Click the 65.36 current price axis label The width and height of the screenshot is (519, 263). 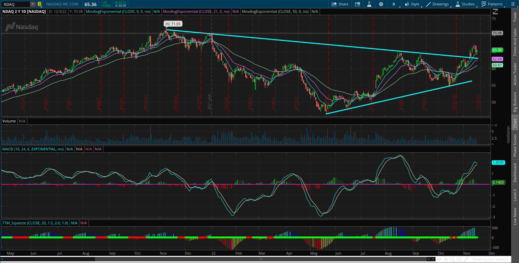point(497,50)
